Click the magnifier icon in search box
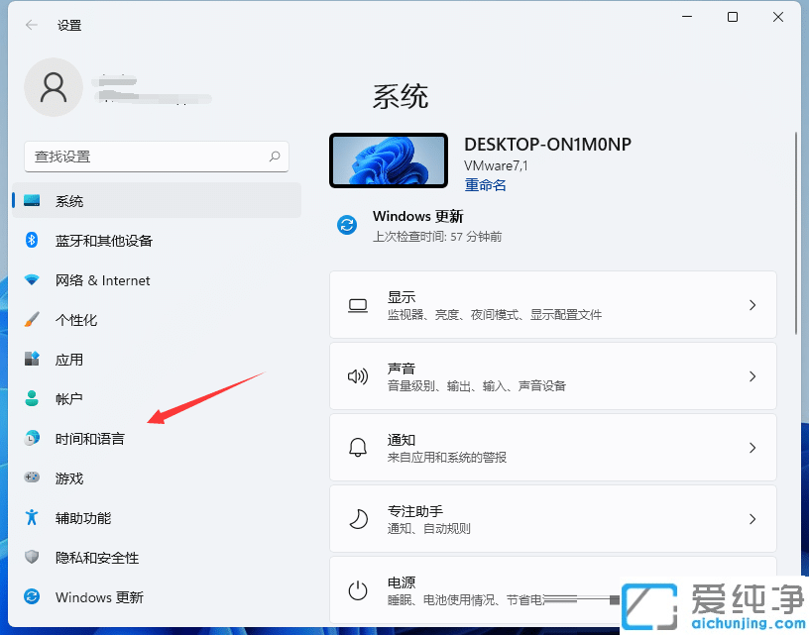This screenshot has height=635, width=809. 275,157
